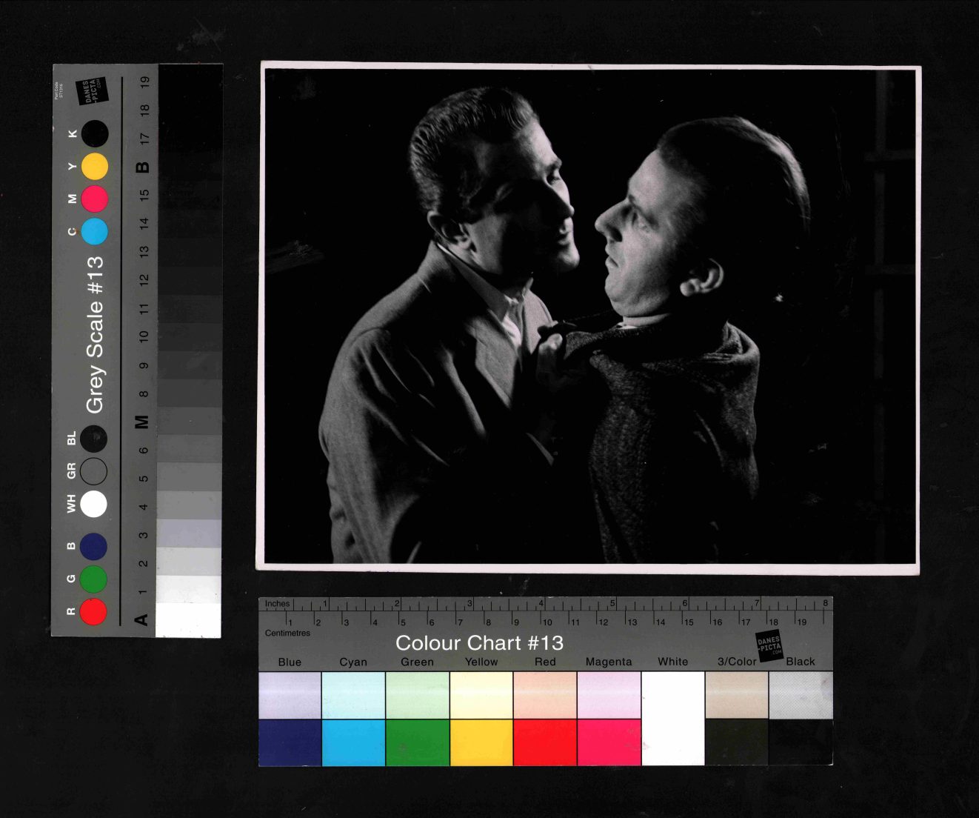Click the Danes-Picta logo on Colour Chart

point(769,645)
